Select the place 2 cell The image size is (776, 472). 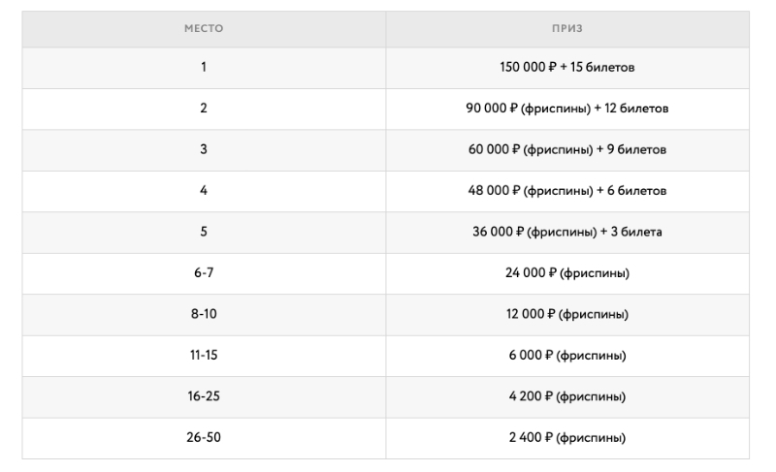(x=204, y=109)
